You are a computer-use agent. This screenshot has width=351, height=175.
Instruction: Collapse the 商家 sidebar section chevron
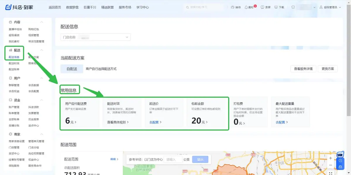coord(42,134)
